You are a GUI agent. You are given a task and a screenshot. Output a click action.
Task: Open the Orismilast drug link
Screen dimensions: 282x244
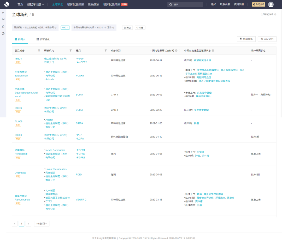pos(20,173)
